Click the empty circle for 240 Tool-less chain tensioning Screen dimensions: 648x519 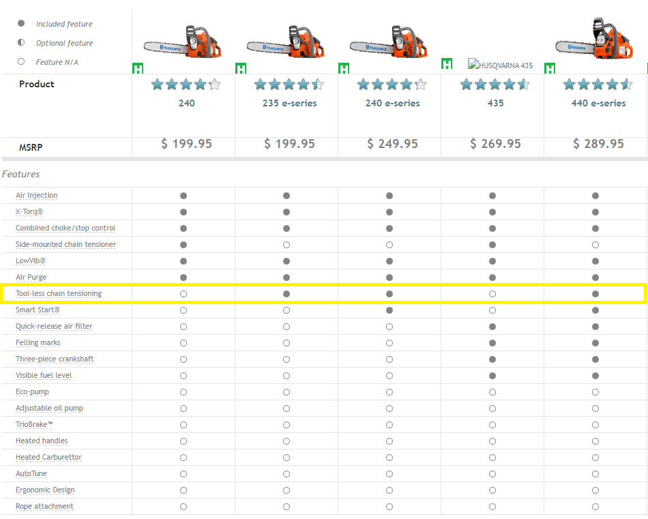pyautogui.click(x=183, y=294)
